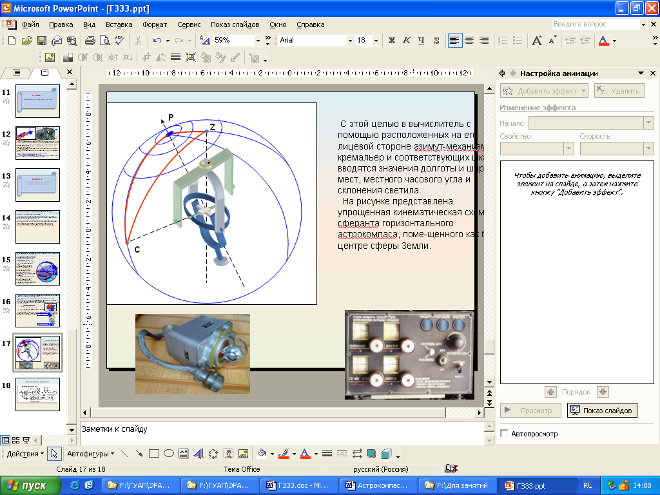Open the Формат menu
The width and height of the screenshot is (660, 495).
tap(155, 25)
